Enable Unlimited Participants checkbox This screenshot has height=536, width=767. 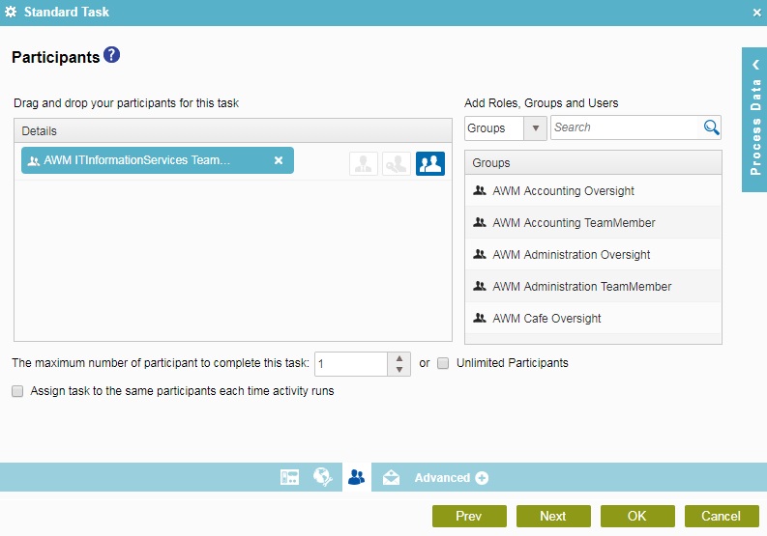point(443,364)
